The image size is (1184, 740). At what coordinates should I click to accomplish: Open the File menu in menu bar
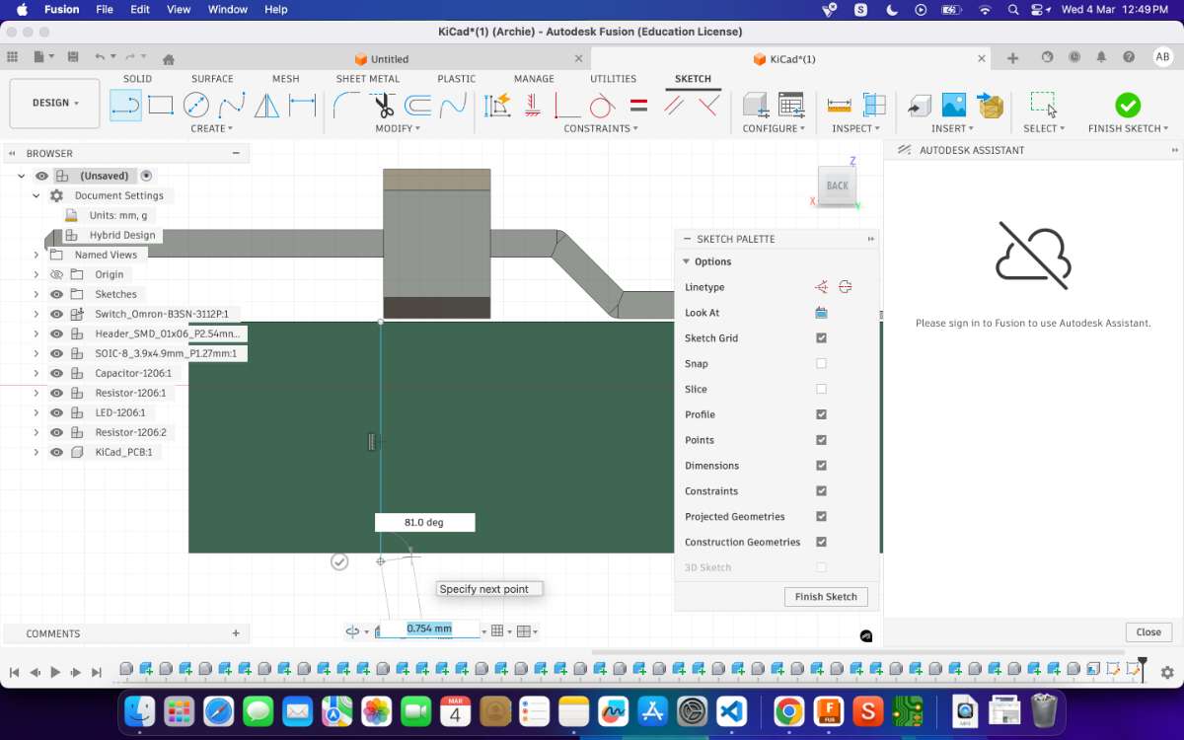[105, 9]
